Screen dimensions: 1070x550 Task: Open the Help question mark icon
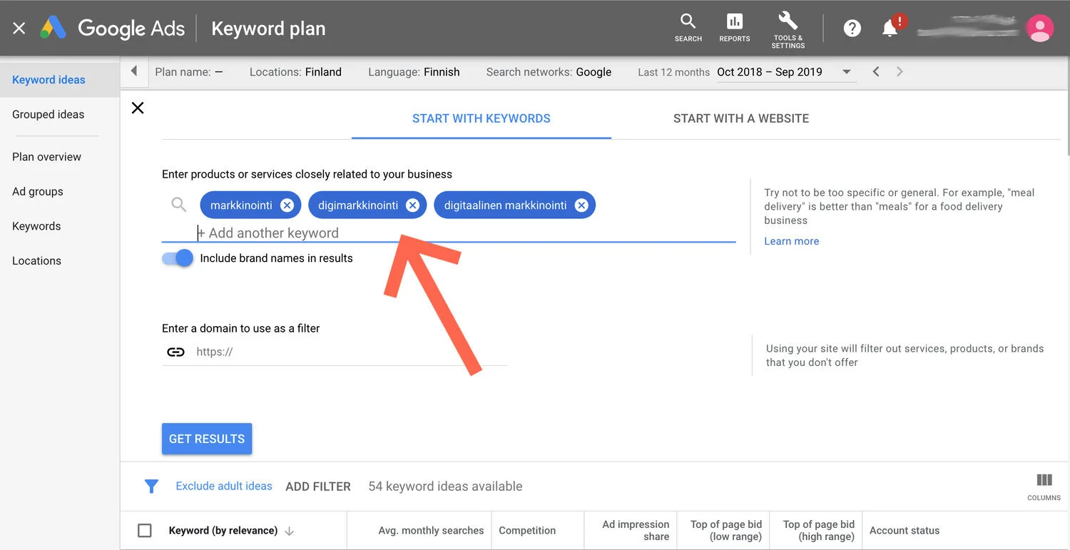pos(852,29)
